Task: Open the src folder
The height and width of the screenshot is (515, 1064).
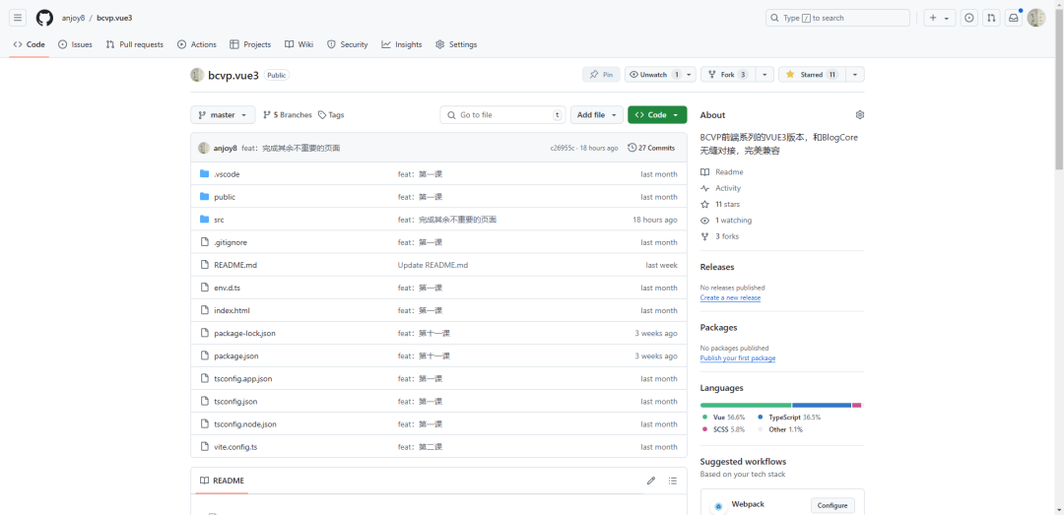Action: pos(219,220)
